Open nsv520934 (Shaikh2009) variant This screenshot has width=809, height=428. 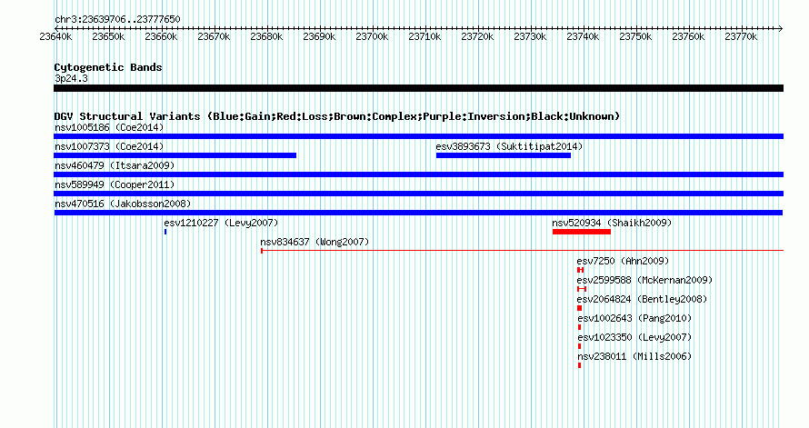[x=612, y=223]
